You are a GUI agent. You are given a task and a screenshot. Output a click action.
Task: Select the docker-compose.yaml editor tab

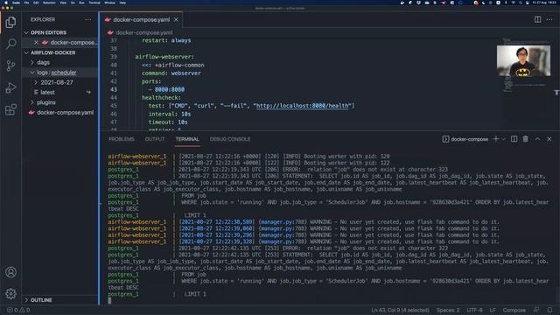point(141,19)
